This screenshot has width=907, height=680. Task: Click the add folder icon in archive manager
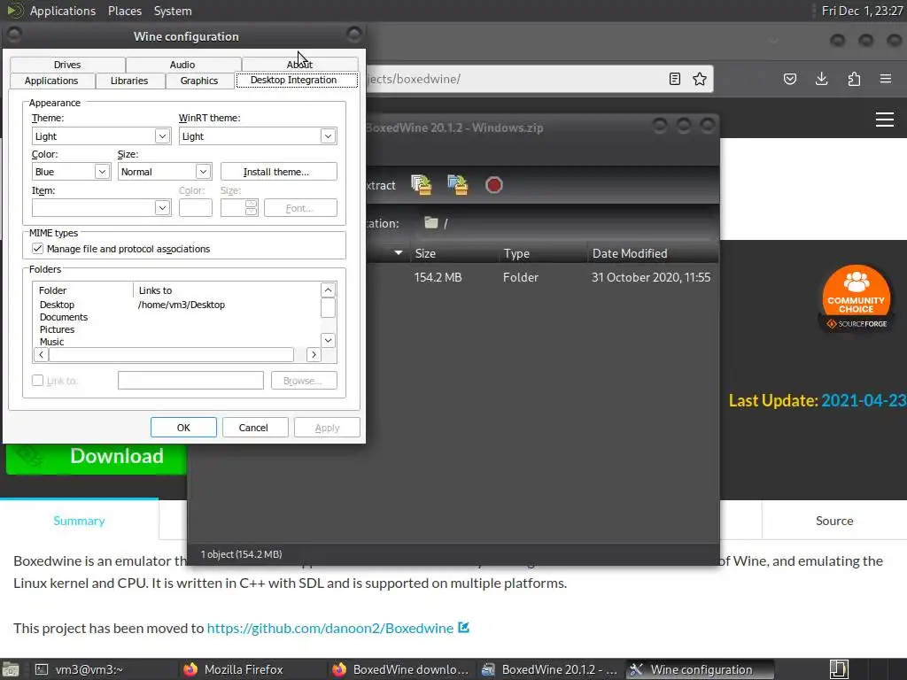click(458, 184)
